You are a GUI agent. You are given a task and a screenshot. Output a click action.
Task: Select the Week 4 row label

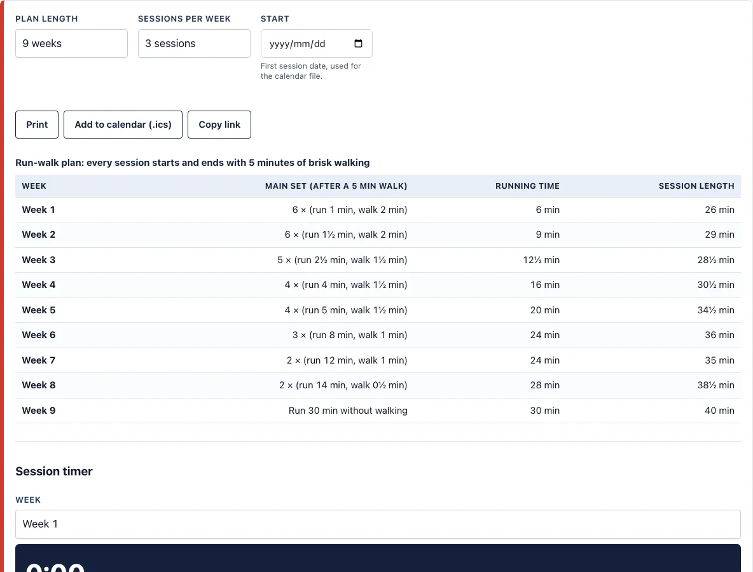tap(38, 285)
